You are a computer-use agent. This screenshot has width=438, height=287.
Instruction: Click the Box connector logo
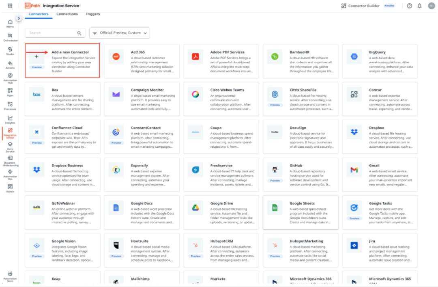[36, 95]
